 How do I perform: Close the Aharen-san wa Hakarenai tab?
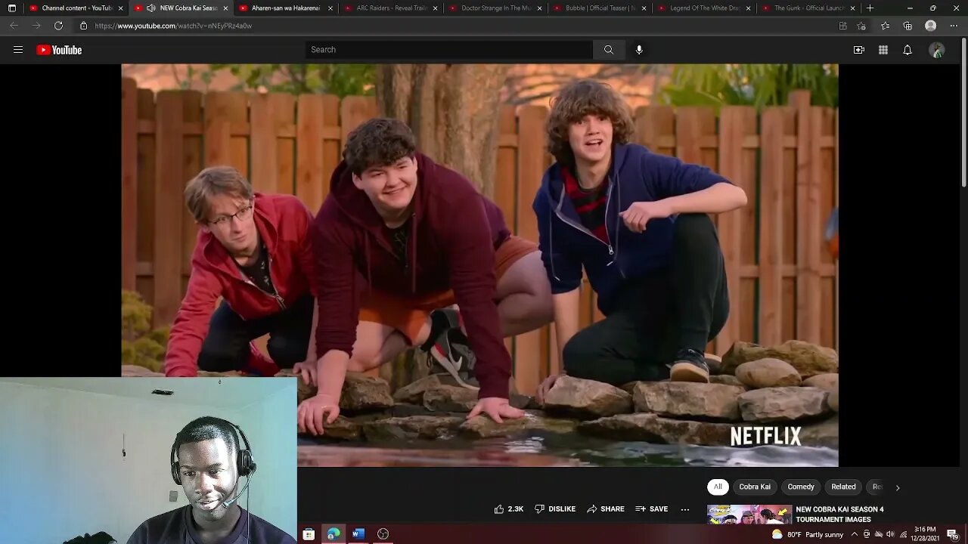[x=330, y=8]
